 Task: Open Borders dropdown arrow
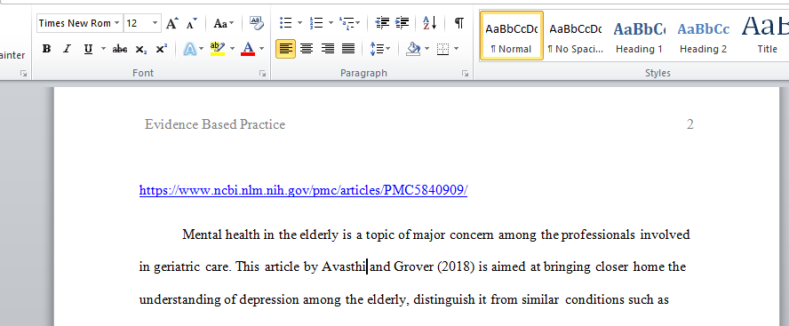tap(456, 49)
